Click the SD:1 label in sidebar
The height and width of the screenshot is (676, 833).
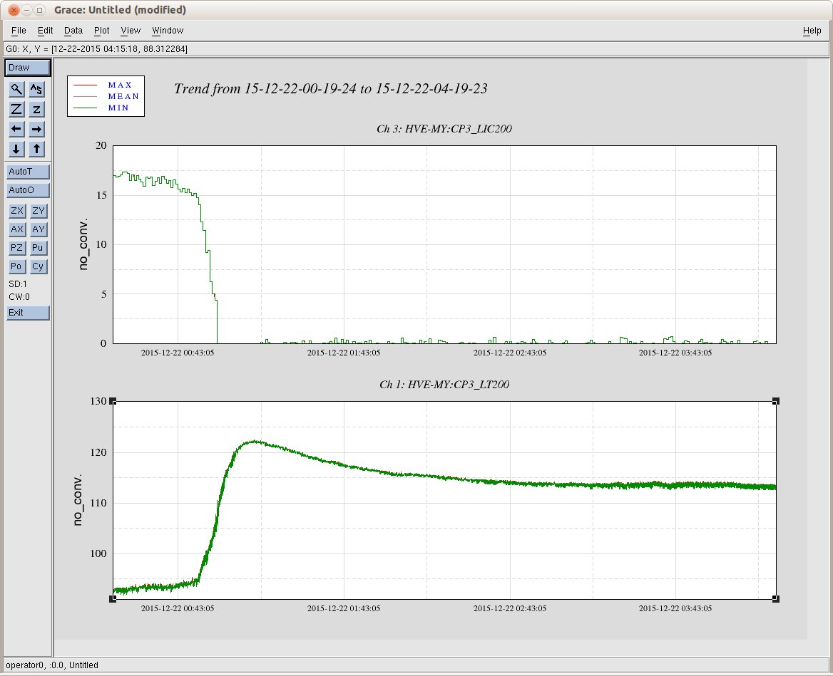18,284
